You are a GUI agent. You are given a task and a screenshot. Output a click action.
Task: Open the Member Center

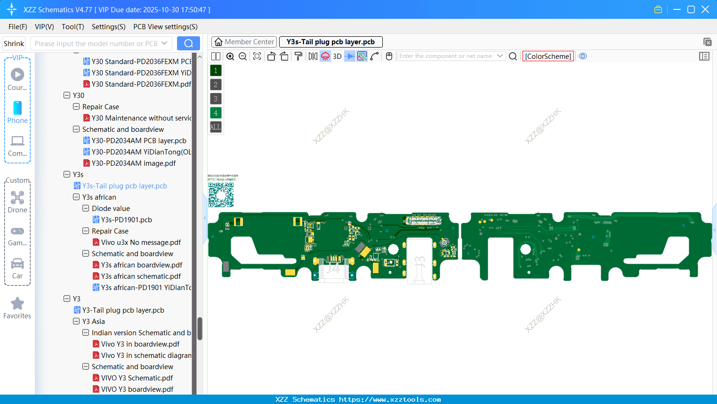tap(244, 41)
